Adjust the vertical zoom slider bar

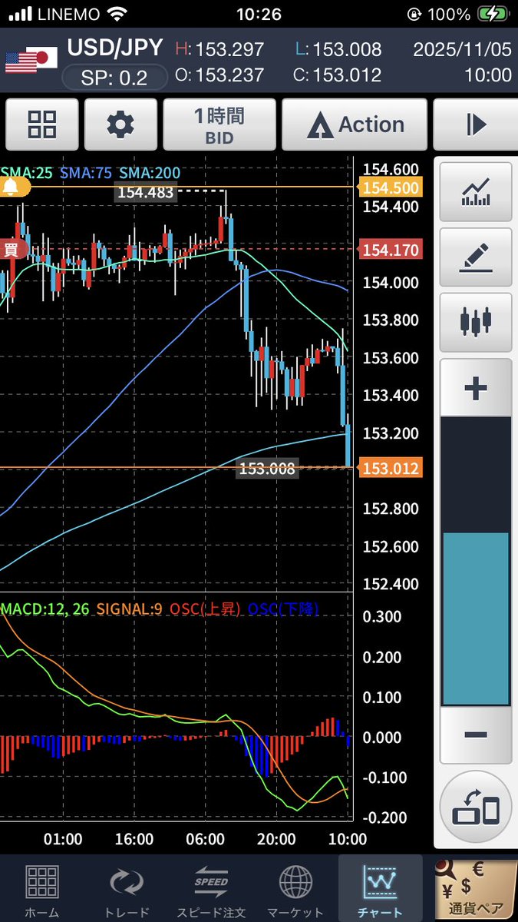pyautogui.click(x=475, y=562)
